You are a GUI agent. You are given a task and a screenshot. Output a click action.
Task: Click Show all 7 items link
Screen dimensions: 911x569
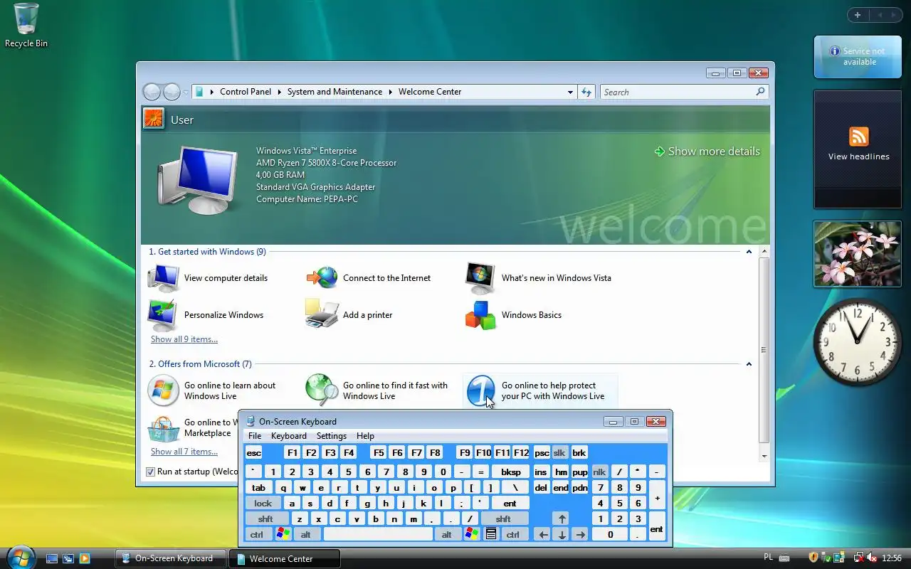[184, 452]
